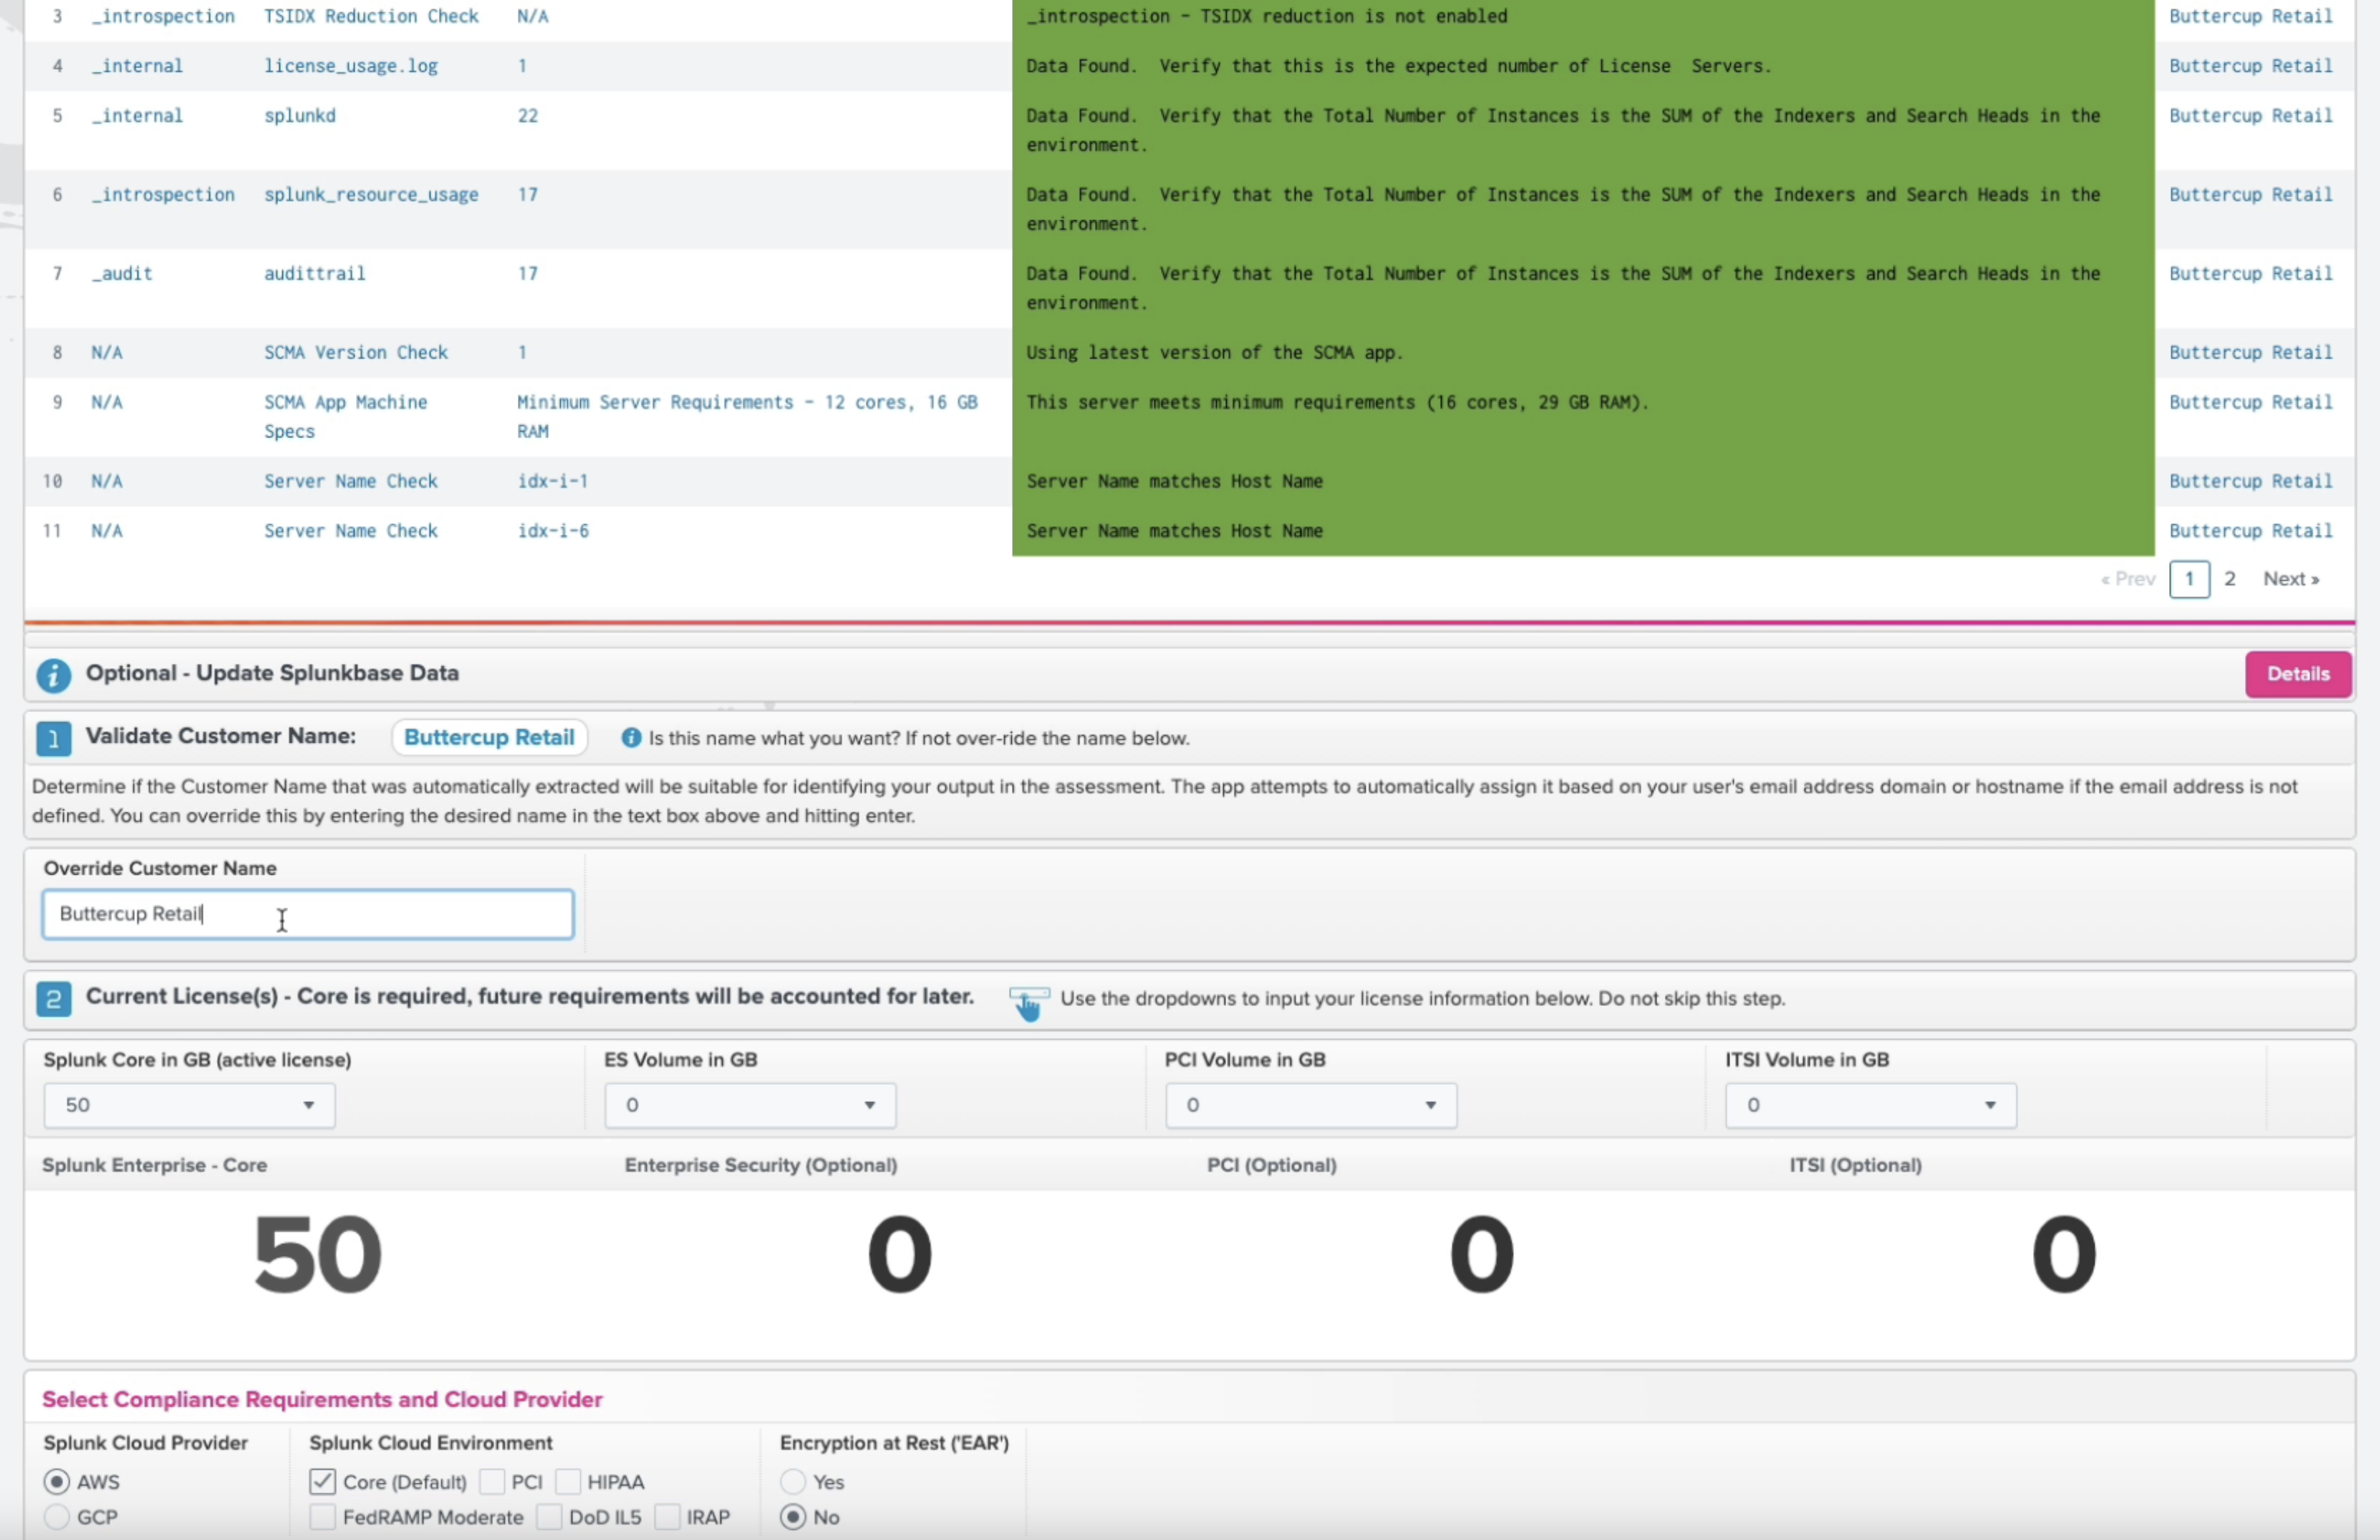Screen dimensions: 2380x1540
Task: Switch to results page 2
Action: 2229,579
